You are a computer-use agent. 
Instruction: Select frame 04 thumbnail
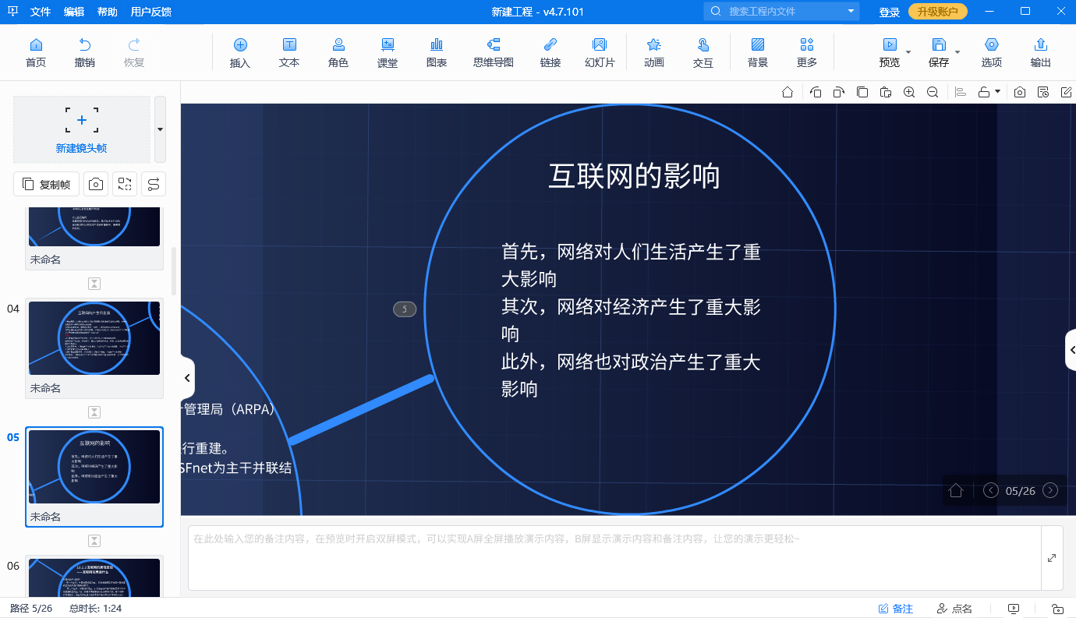94,338
